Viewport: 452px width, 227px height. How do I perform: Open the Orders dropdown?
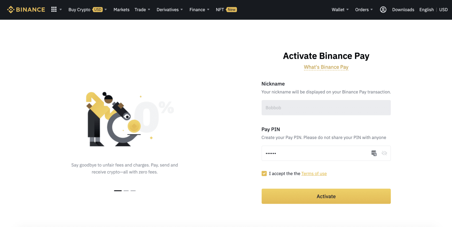tap(364, 9)
